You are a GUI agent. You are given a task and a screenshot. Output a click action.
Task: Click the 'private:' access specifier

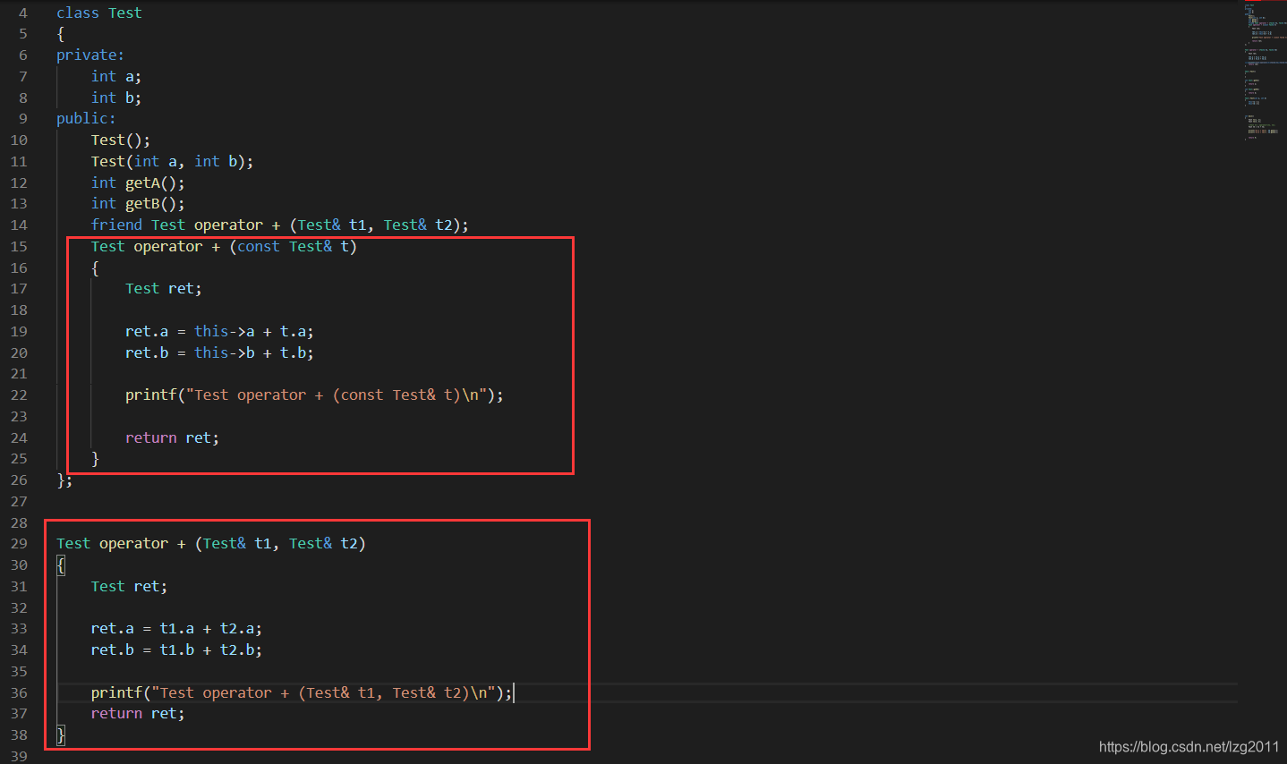(x=90, y=55)
